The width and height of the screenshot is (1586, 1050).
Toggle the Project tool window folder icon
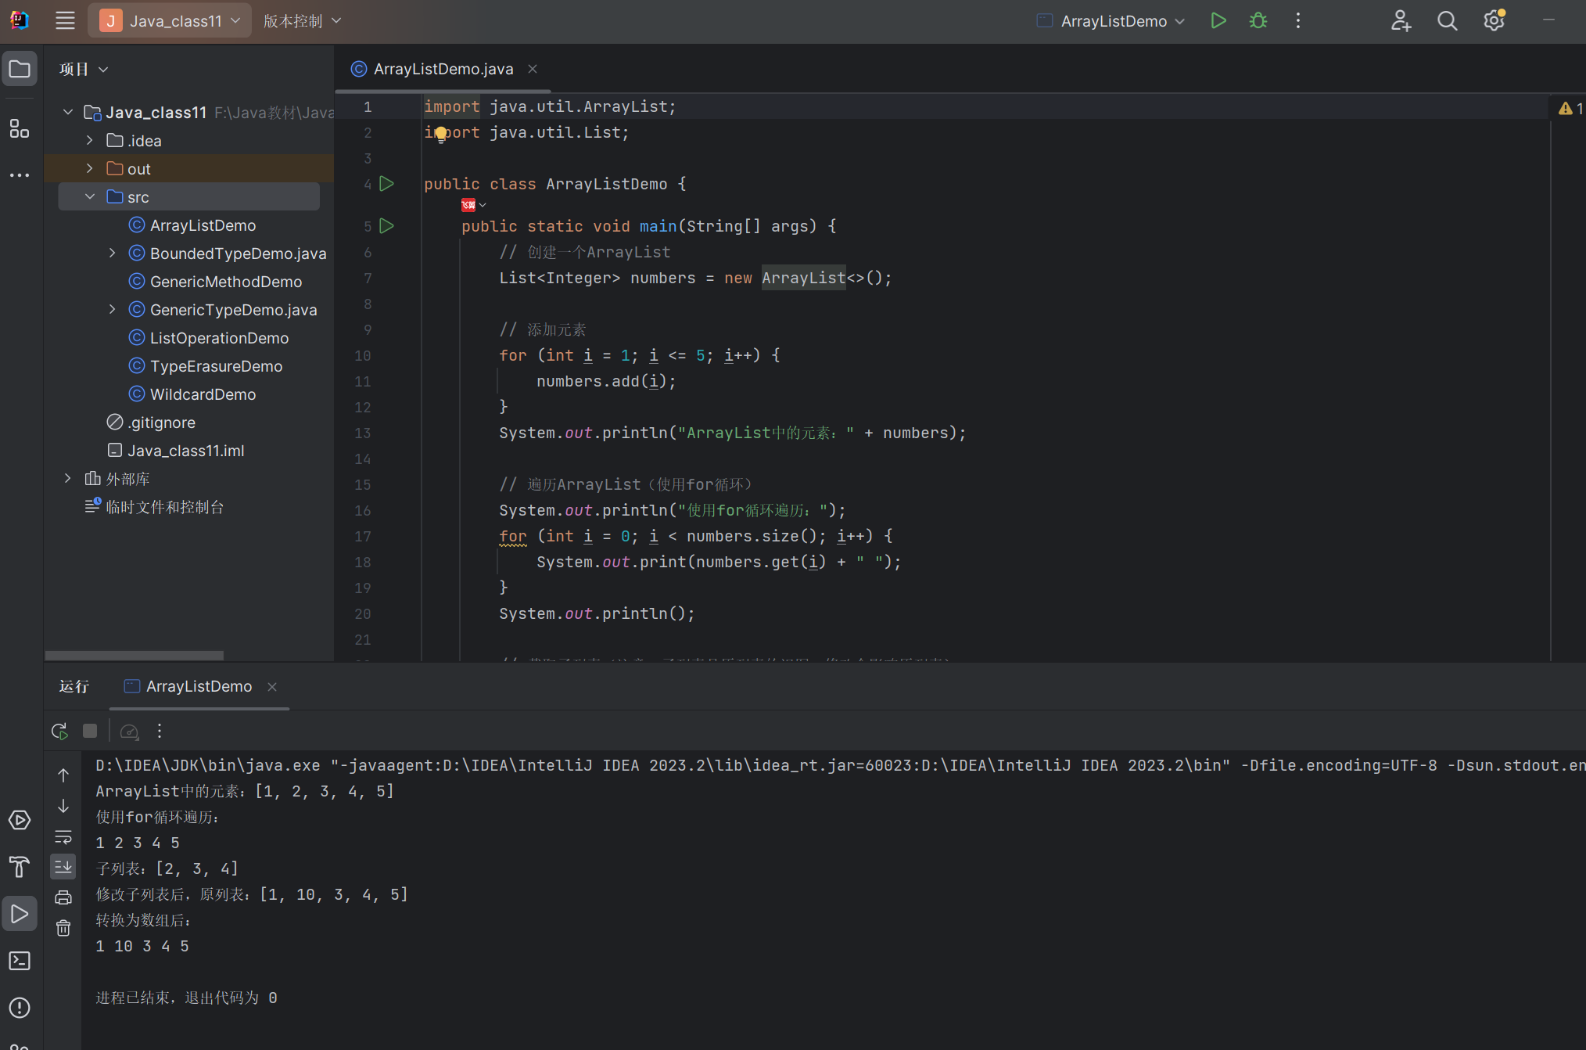(20, 70)
